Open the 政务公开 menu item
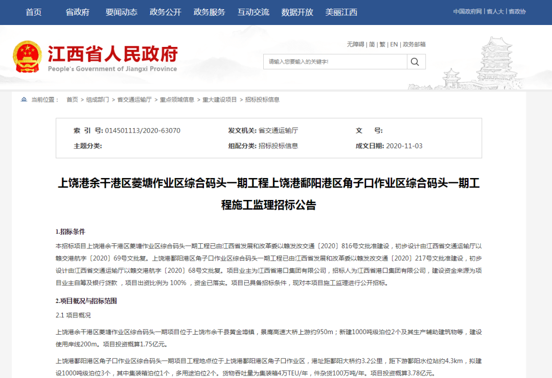Viewport: 552px width, 378px height. click(x=165, y=12)
